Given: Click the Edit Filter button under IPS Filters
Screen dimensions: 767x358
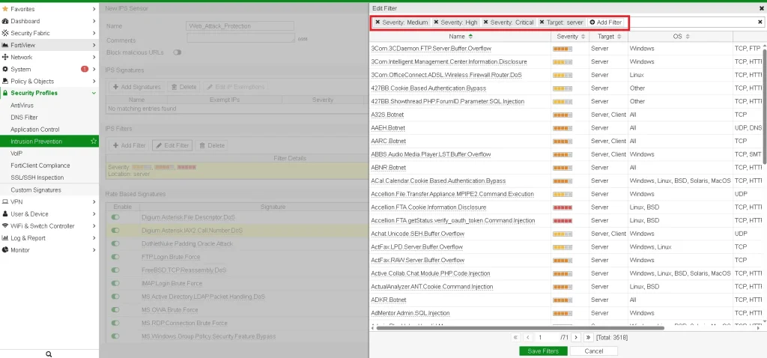Looking at the screenshot, I should point(171,145).
